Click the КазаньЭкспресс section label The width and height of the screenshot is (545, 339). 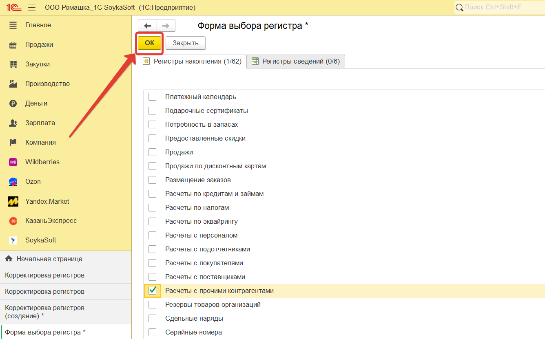tap(51, 221)
